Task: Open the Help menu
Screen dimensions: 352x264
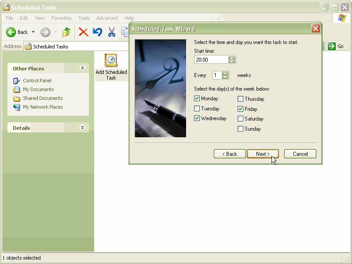Action: 129,18
